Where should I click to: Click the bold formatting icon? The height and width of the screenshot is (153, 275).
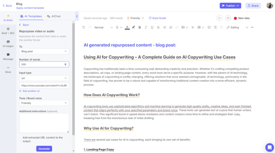pos(140,27)
